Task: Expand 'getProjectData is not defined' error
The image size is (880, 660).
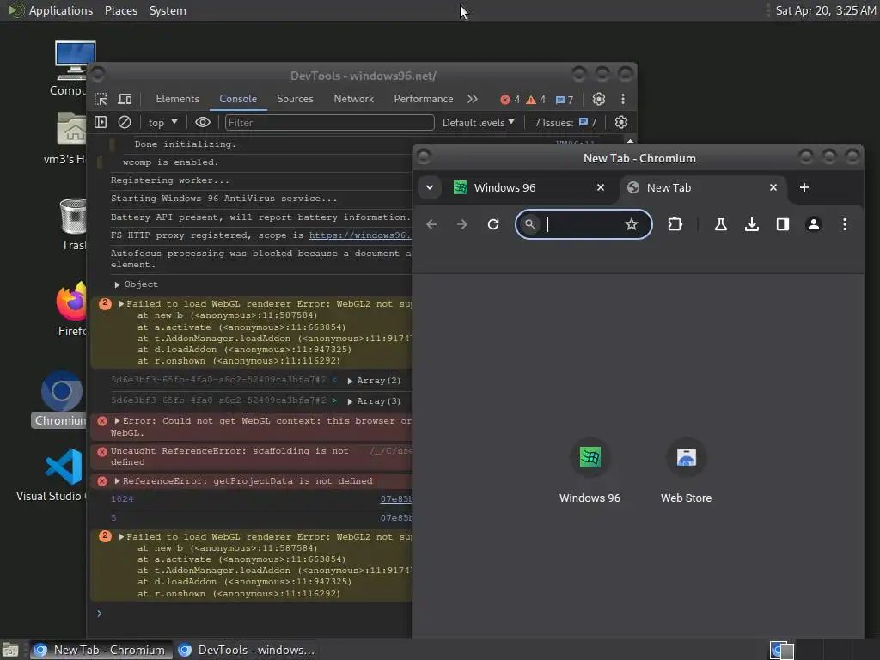Action: (117, 481)
